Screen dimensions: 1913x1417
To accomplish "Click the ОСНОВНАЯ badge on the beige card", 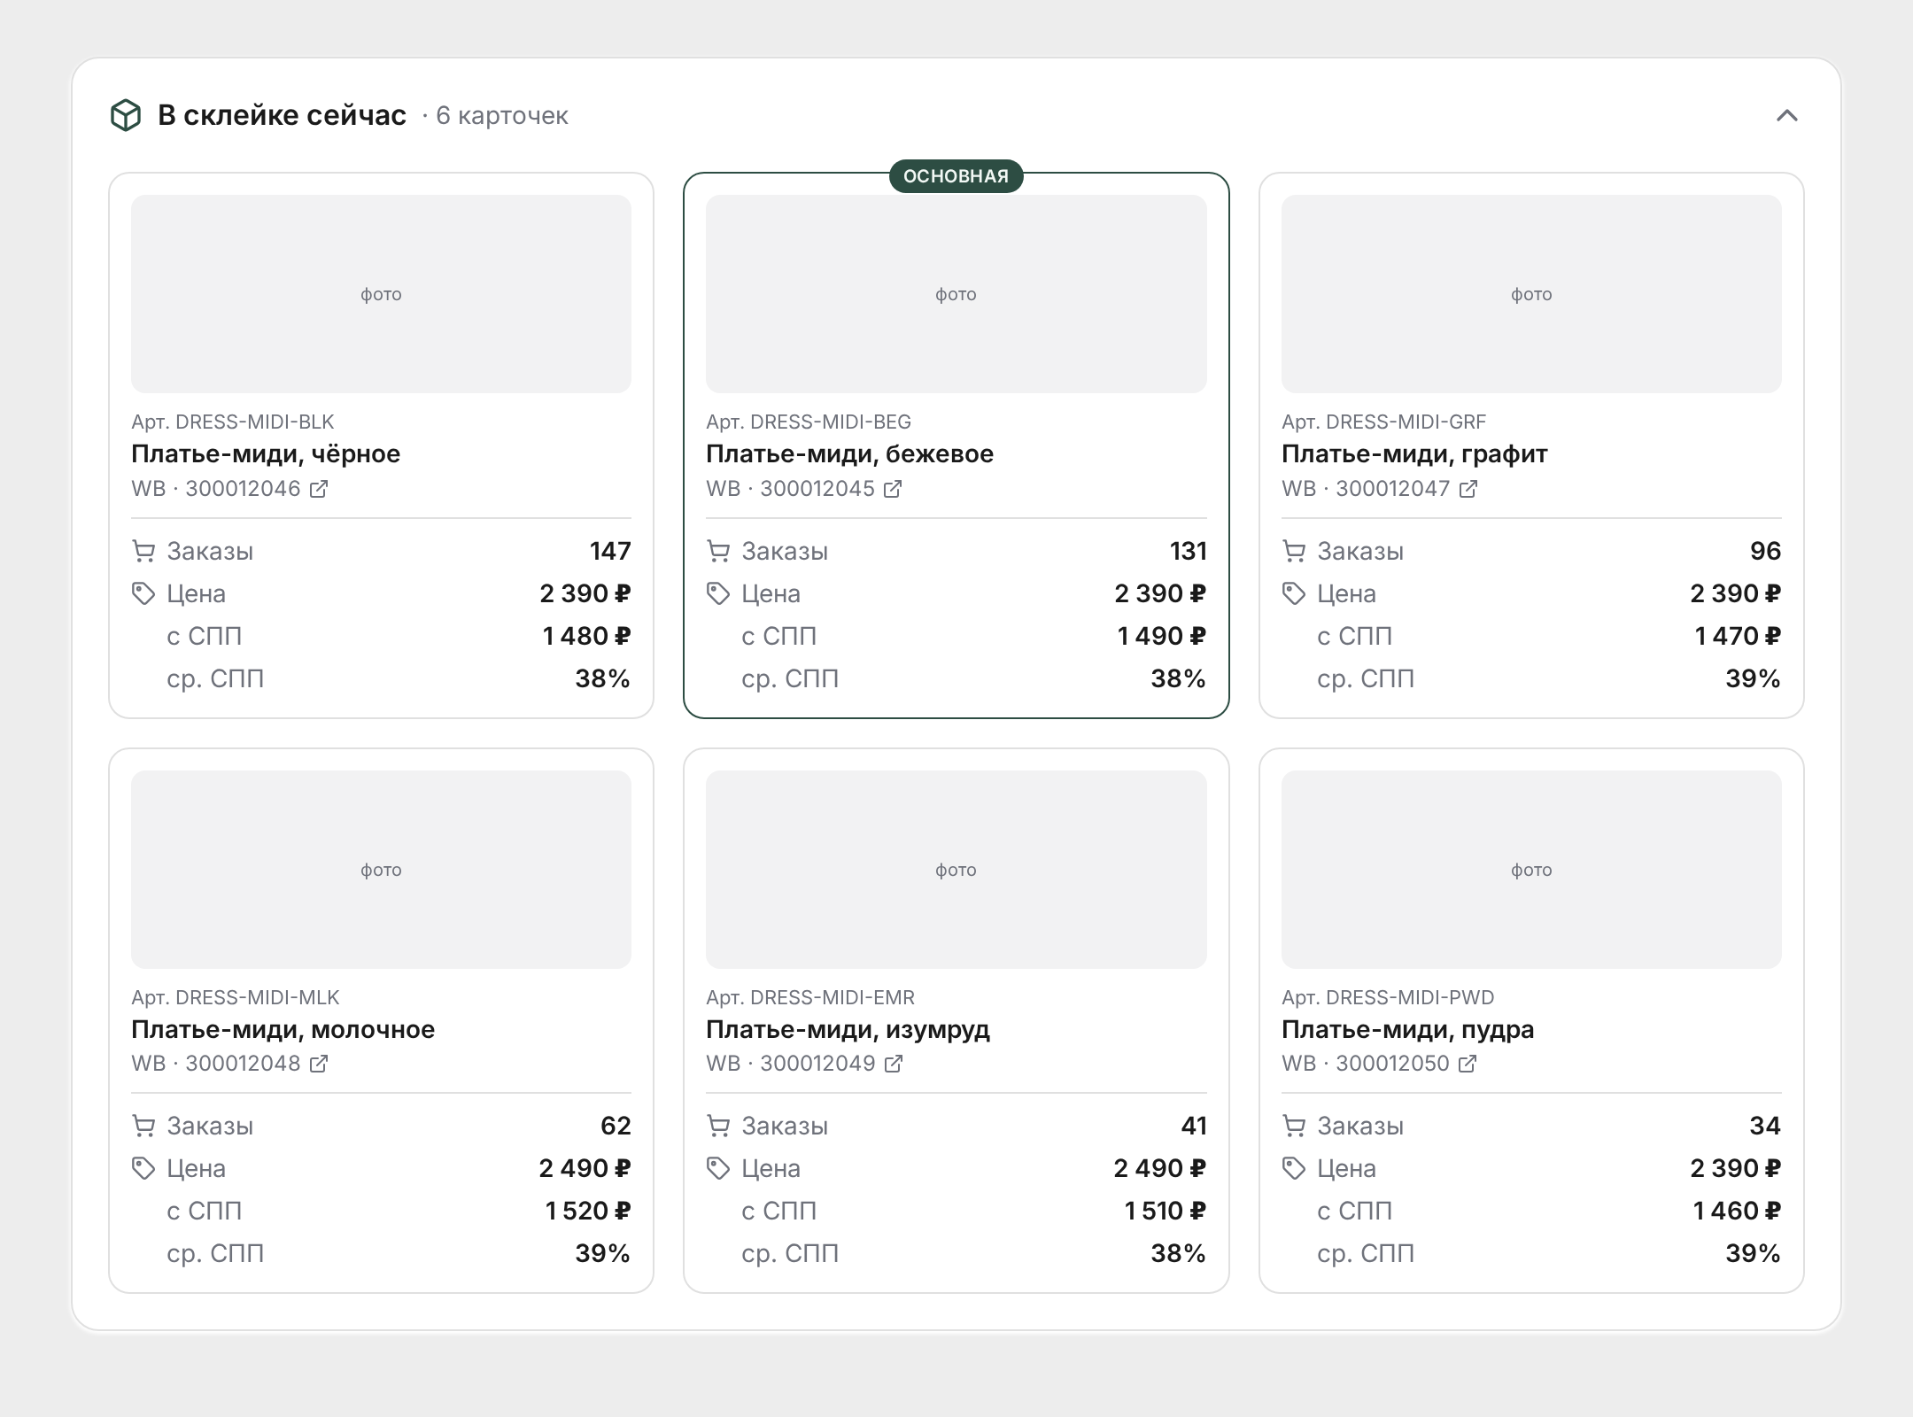I will tap(956, 176).
